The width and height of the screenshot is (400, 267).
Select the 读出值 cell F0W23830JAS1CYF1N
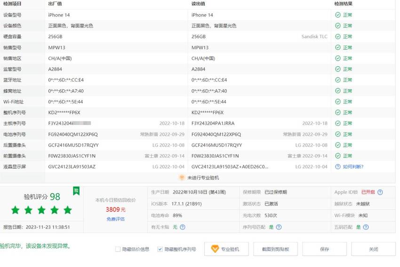click(x=215, y=156)
